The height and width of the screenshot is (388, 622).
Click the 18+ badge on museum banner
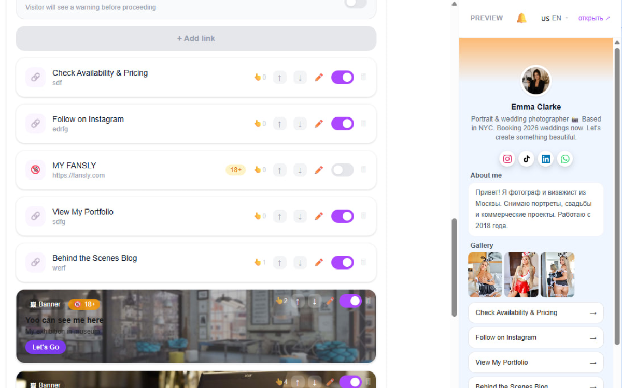point(84,304)
